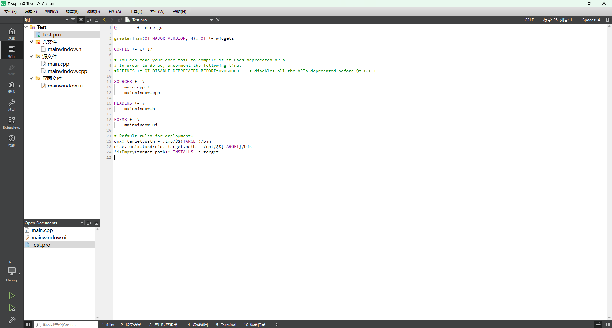Screen dimensions: 612x328
Task: Split the editor view
Action: 608,20
